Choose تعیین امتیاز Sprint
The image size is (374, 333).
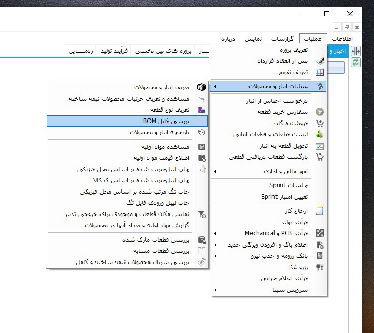click(x=268, y=197)
